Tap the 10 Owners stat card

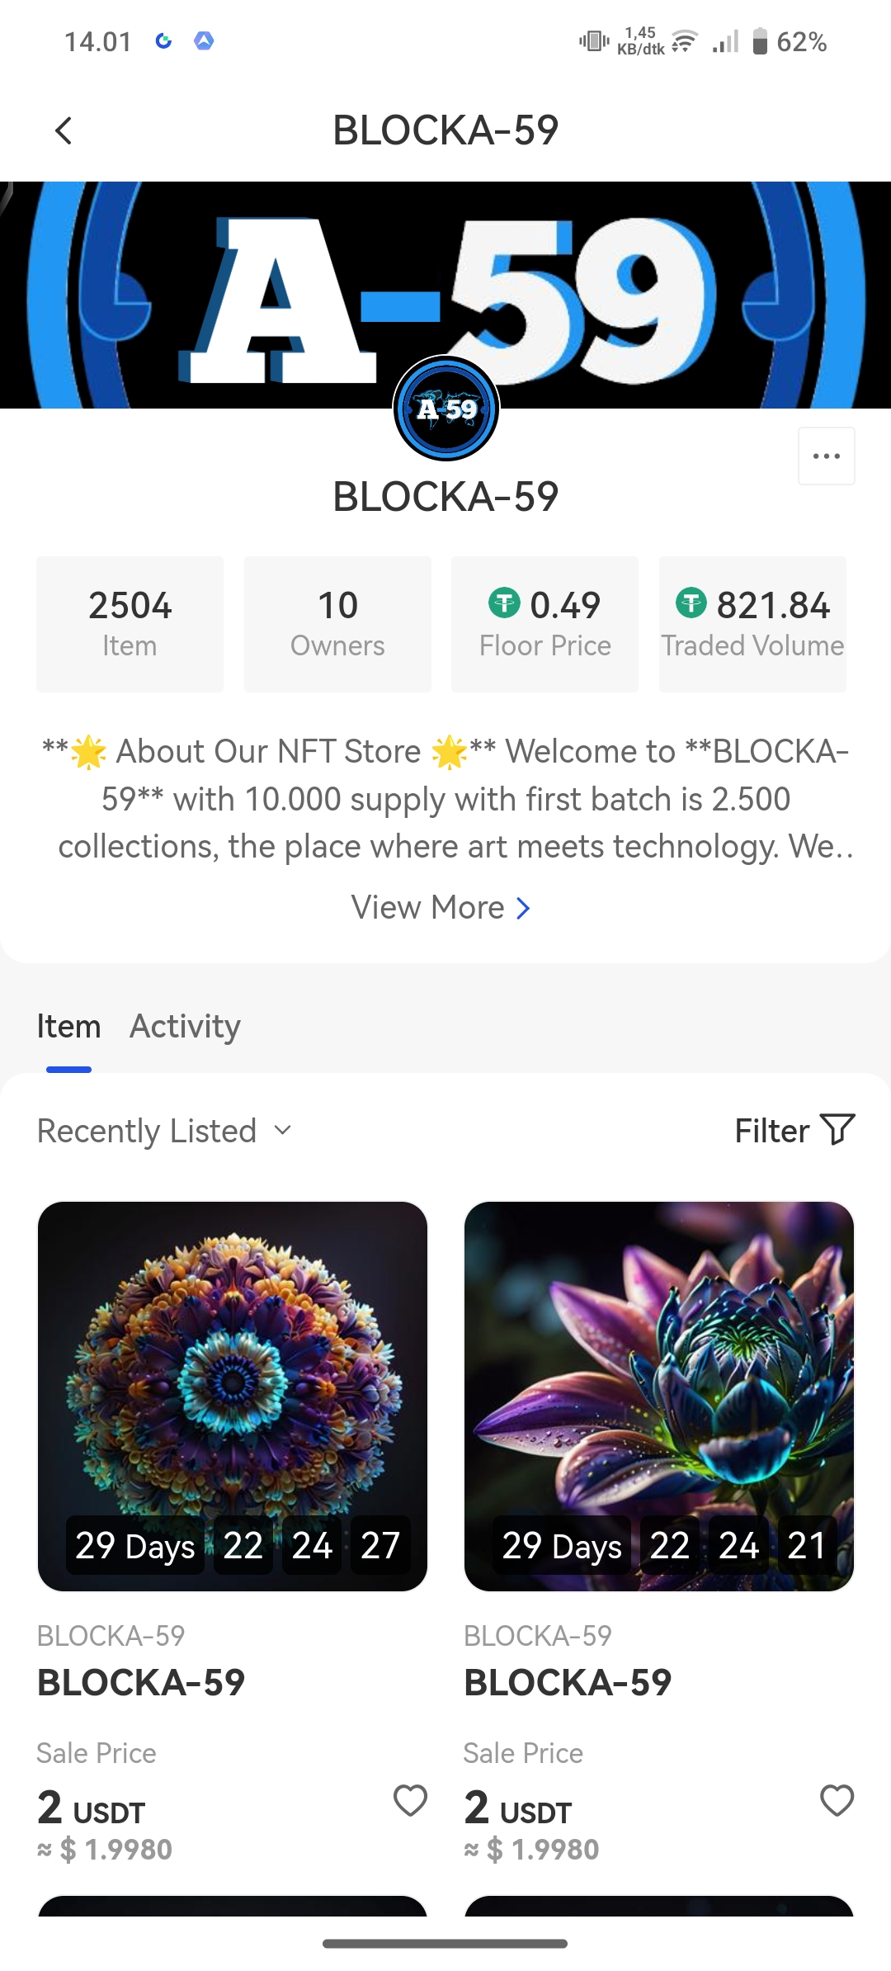tap(337, 623)
